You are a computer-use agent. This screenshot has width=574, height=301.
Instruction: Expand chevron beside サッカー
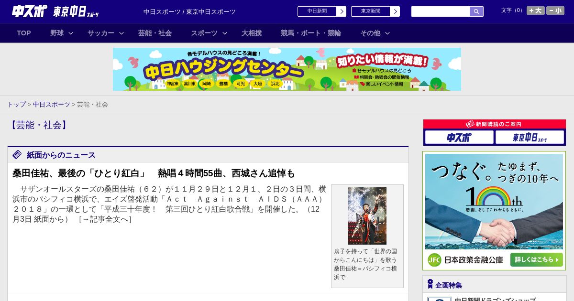(x=121, y=33)
